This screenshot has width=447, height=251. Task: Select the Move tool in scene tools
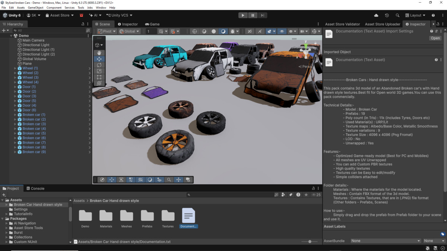[99, 59]
